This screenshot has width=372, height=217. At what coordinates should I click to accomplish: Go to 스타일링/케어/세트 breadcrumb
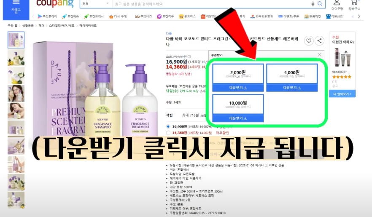click(62, 25)
